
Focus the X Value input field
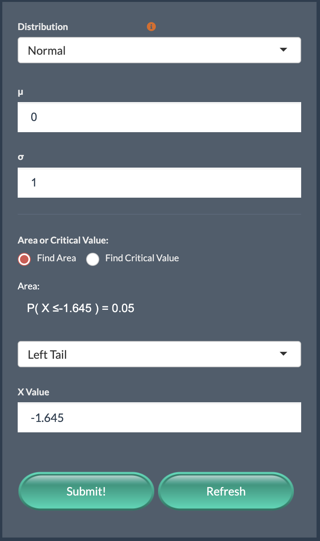coord(159,418)
